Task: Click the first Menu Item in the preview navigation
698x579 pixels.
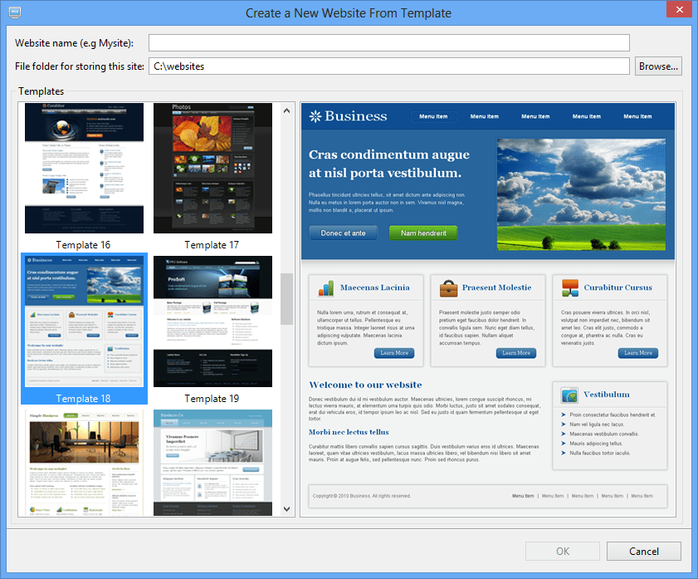Action: (433, 116)
